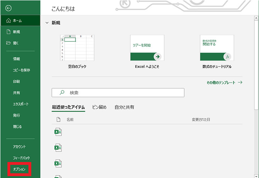Image resolution: width=259 pixels, height=178 pixels.
Task: Switch to the 自分と共有 tab
Action: tap(124, 107)
